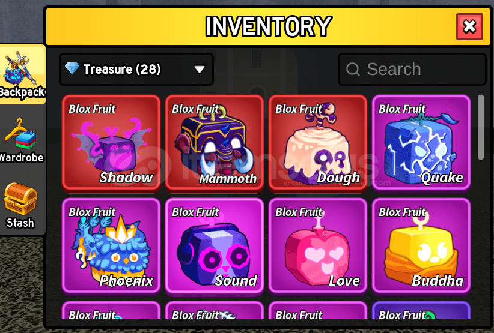Choose the Quake Blox Fruit
494x333 pixels.
421,143
